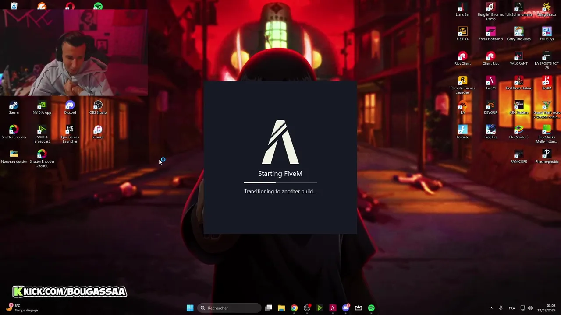Select Shutter Encoder OpenGL shortcut
561x315 pixels.
42,159
